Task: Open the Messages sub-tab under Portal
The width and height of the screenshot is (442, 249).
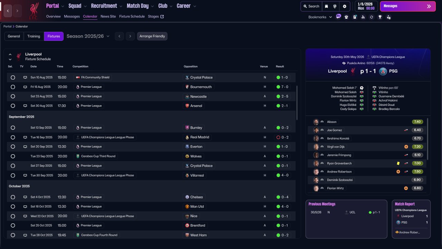Action: [x=72, y=16]
